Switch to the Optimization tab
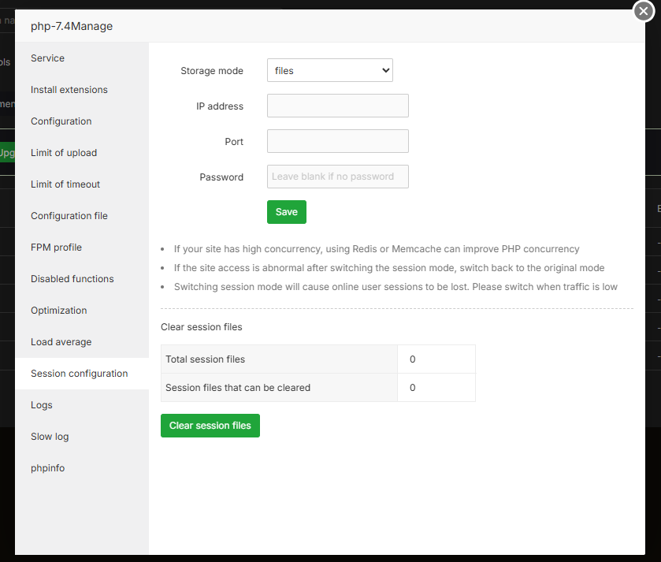The height and width of the screenshot is (562, 661). coord(59,311)
